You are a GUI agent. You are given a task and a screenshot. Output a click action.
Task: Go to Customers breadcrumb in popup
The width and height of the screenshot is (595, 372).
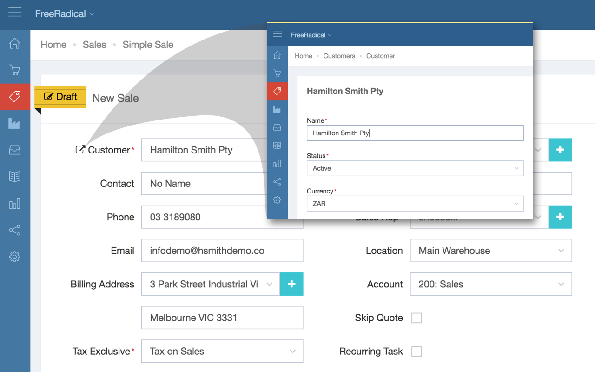339,56
